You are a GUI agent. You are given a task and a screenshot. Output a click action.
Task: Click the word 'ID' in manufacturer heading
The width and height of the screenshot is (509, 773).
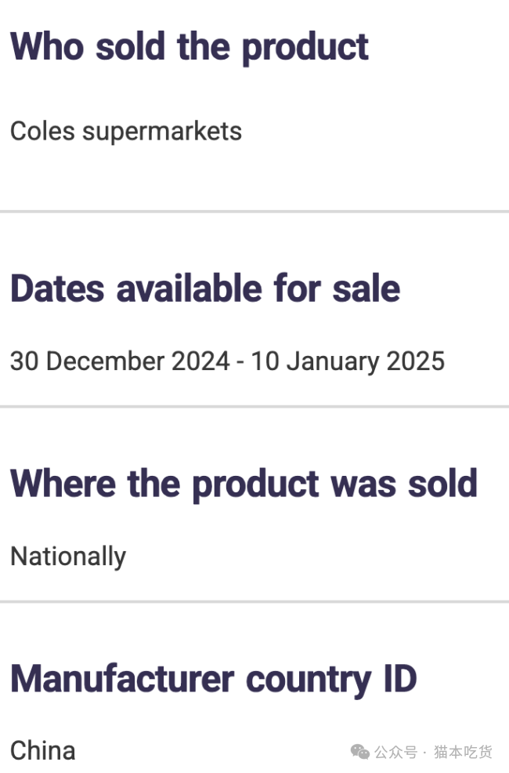click(x=401, y=679)
